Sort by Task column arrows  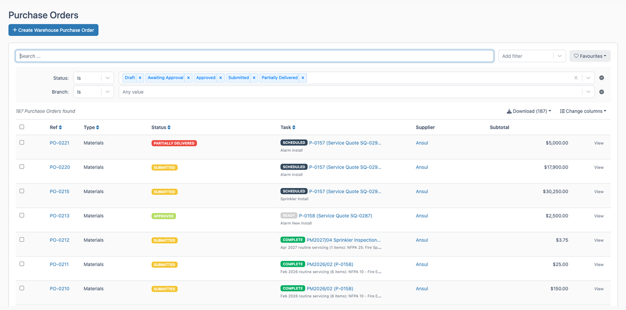click(x=294, y=127)
